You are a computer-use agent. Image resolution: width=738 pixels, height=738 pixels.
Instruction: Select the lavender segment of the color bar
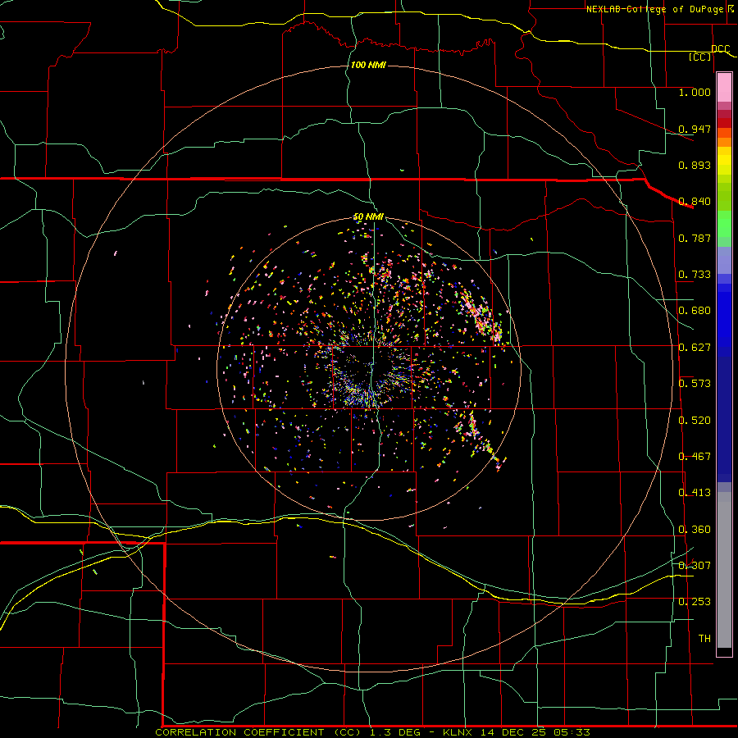pos(724,260)
